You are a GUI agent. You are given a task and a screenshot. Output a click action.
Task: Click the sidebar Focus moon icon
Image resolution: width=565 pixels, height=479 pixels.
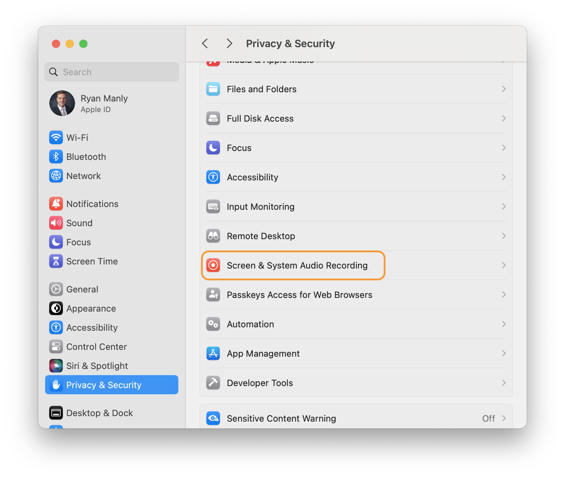point(56,242)
